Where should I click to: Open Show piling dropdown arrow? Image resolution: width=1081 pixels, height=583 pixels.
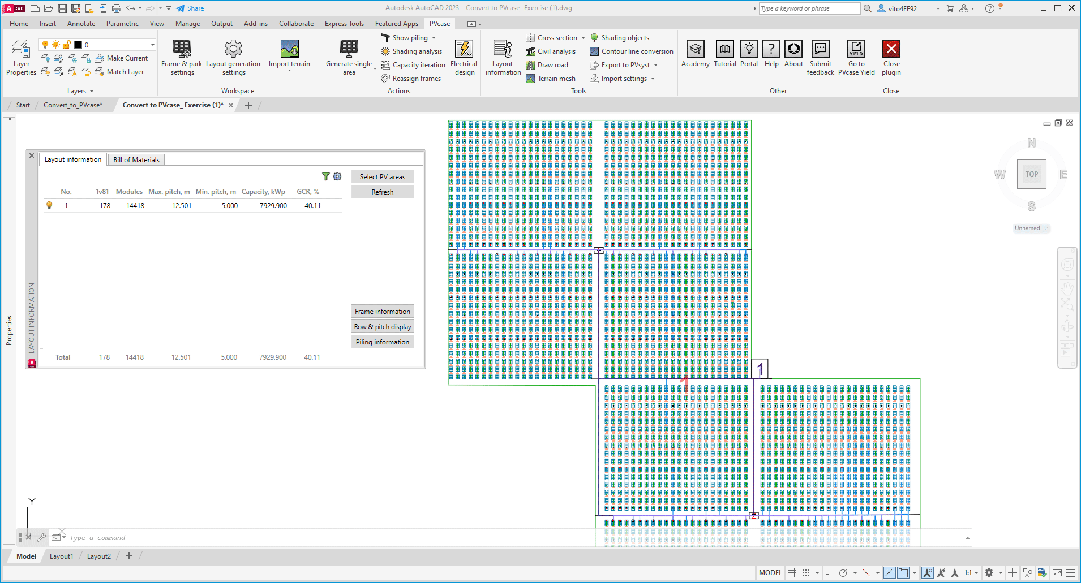[x=434, y=38]
